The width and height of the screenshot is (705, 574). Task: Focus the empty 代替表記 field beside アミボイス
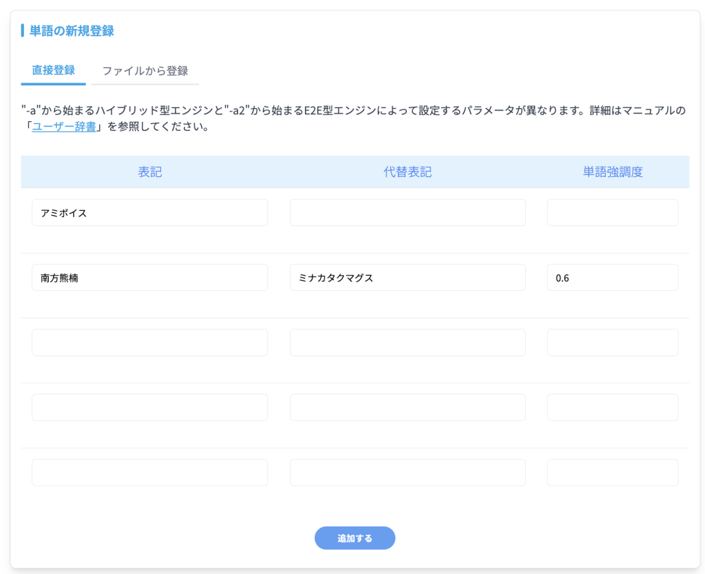(x=408, y=213)
